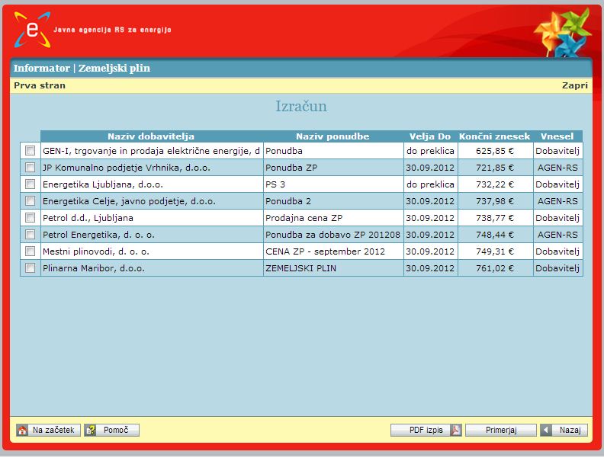
Task: Click the Velja Do column header
Action: tap(430, 136)
